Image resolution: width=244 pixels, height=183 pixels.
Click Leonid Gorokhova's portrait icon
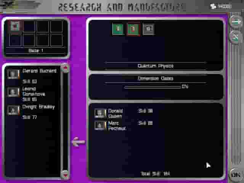click(x=14, y=92)
